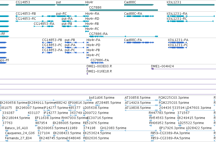Click the His4r-PD protein label
This screenshot has height=142, width=216.
click(93, 45)
